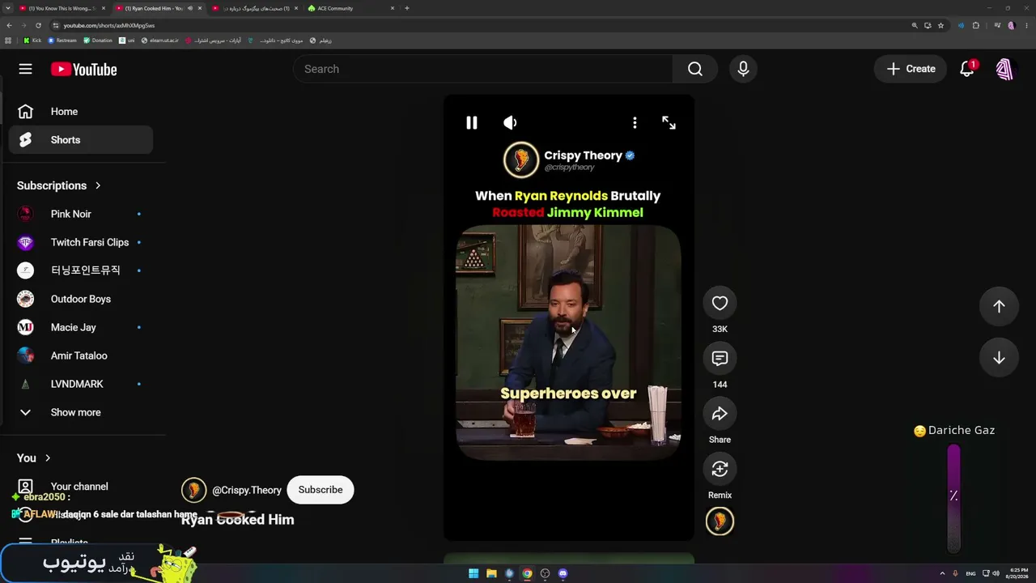Open Outdoor Boys channel
Viewport: 1036px width, 583px height.
click(x=81, y=299)
